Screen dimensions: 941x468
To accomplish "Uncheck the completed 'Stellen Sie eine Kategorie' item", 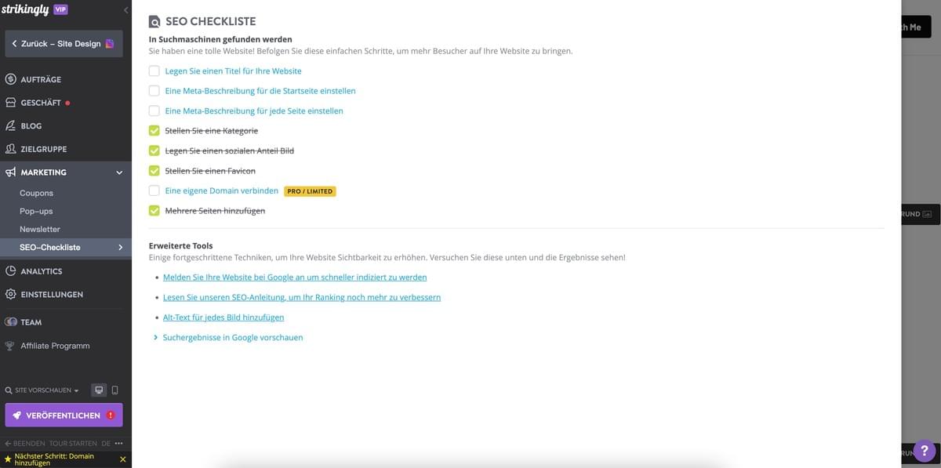I will [x=154, y=130].
